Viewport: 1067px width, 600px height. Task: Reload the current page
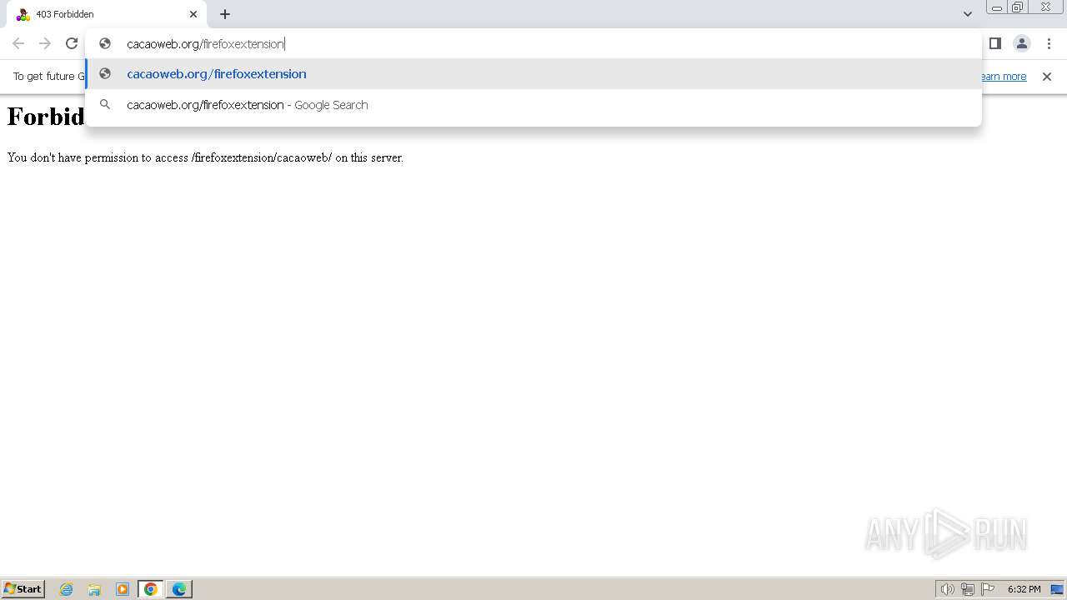coord(72,43)
